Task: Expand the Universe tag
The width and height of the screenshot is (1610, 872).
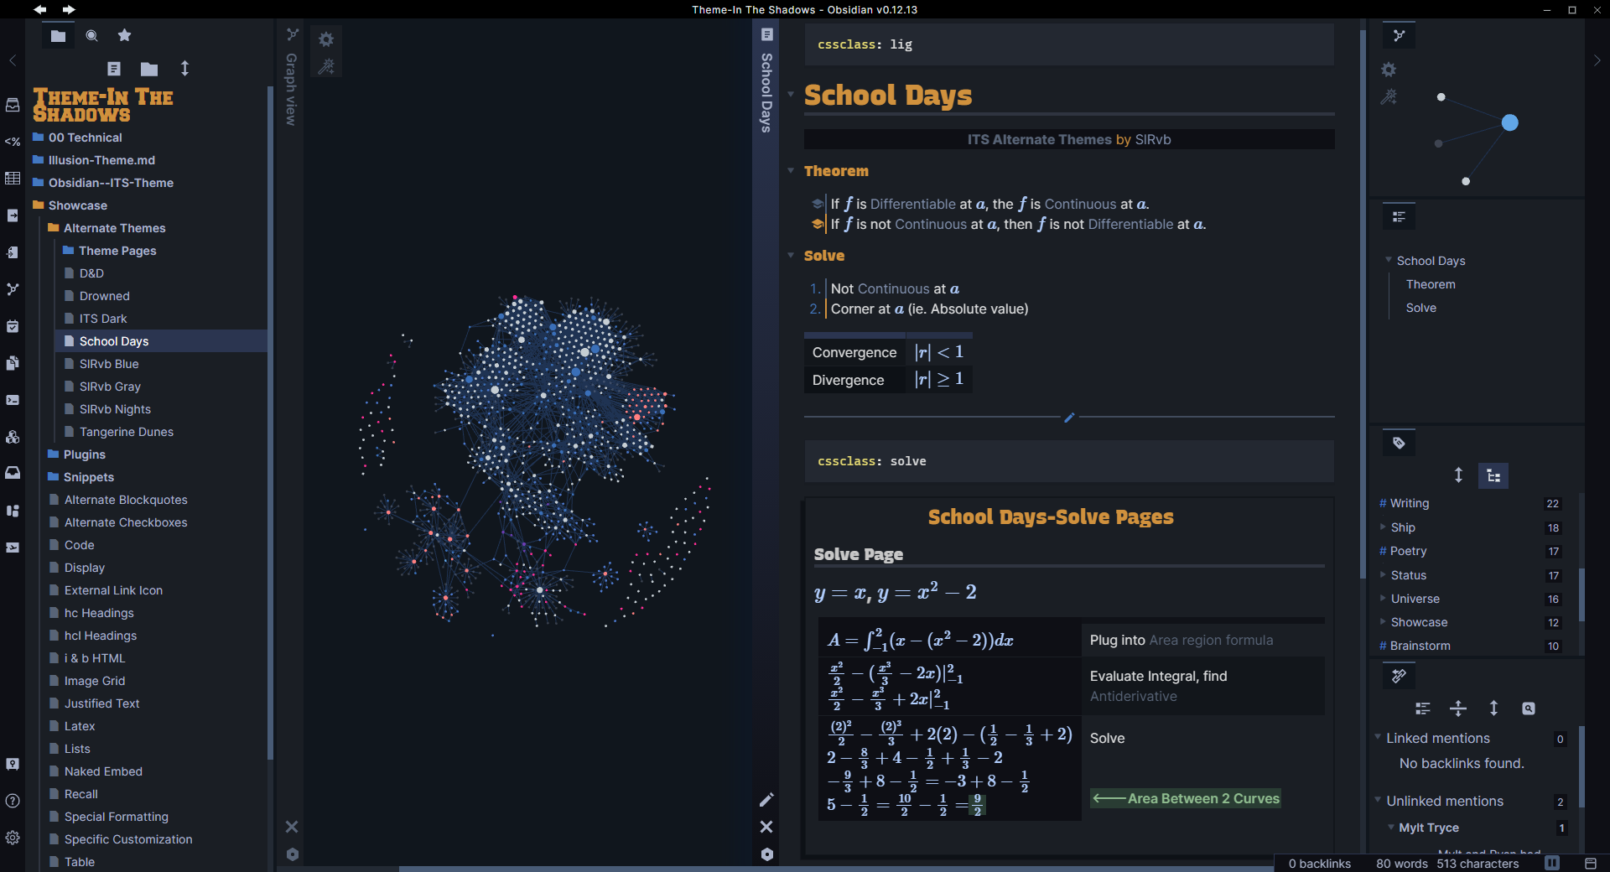Action: [1383, 599]
